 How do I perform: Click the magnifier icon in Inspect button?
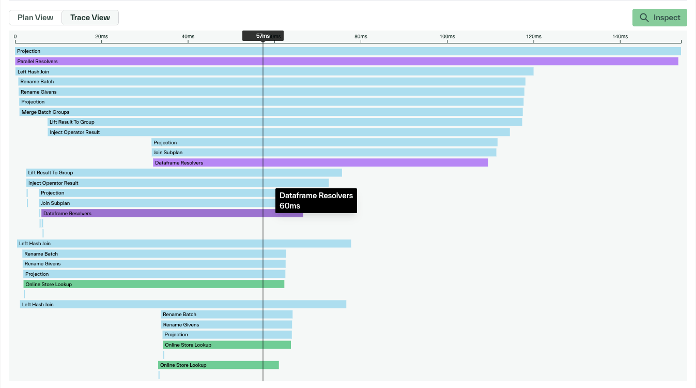pos(644,18)
